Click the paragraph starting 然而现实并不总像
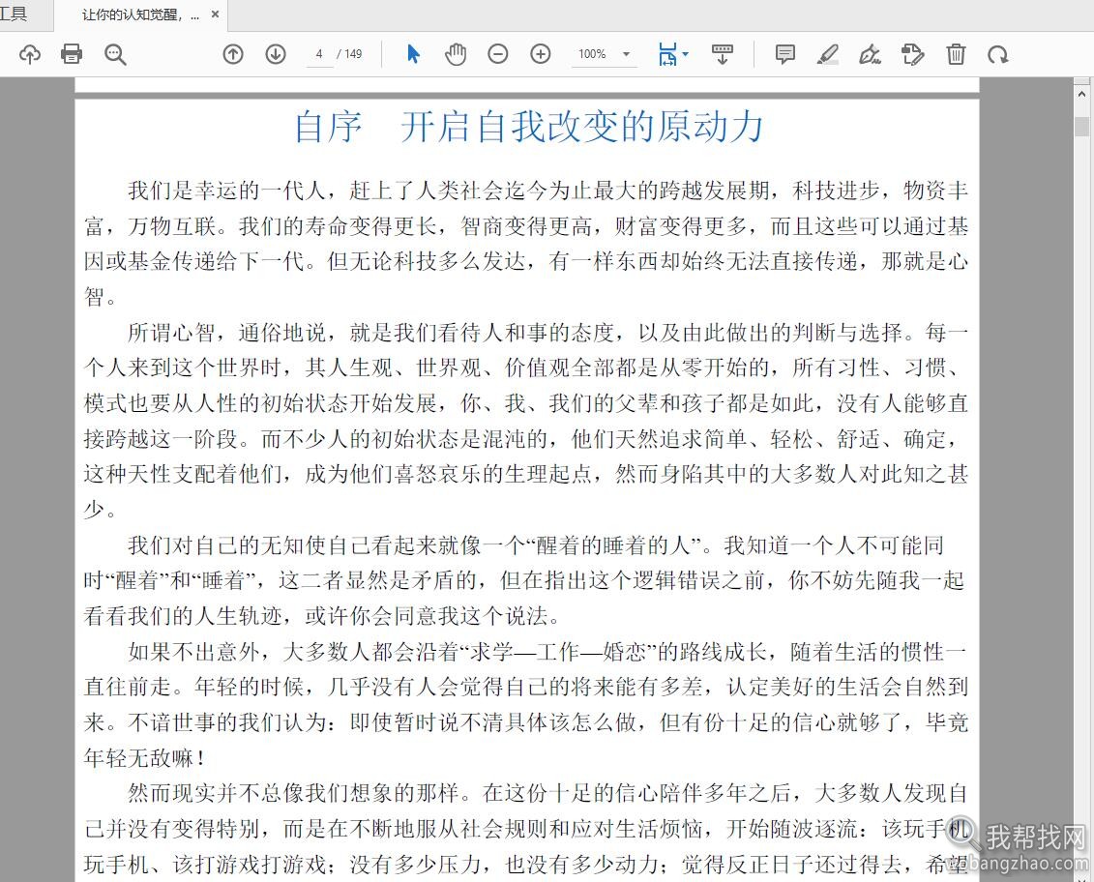The image size is (1094, 882). tap(526, 829)
